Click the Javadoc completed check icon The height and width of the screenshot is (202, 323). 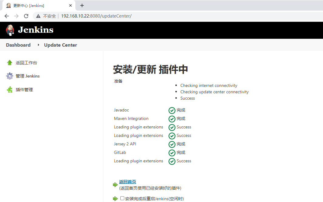pos(172,111)
